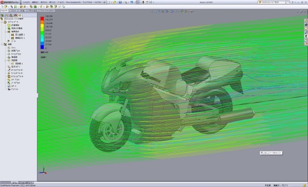Click the display style icon in view toolbar
Screen dimensions: 308x187
tap(171, 12)
